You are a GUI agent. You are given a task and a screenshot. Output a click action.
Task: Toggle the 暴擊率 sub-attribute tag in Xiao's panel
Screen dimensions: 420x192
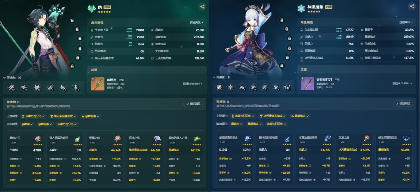[27, 124]
